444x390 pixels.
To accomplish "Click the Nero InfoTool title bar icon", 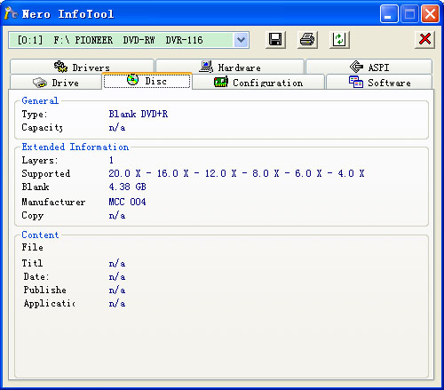I will [x=11, y=13].
